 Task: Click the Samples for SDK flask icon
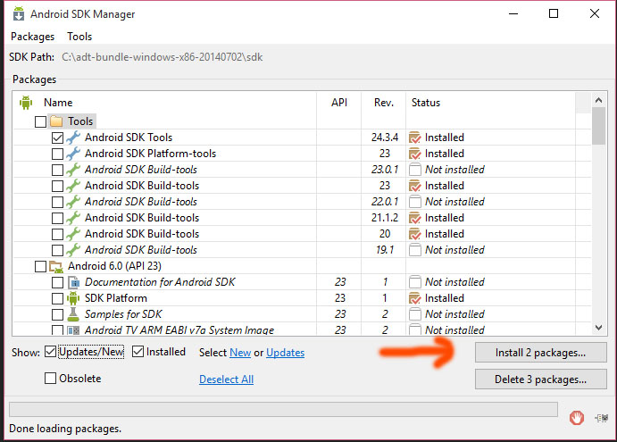(x=73, y=314)
